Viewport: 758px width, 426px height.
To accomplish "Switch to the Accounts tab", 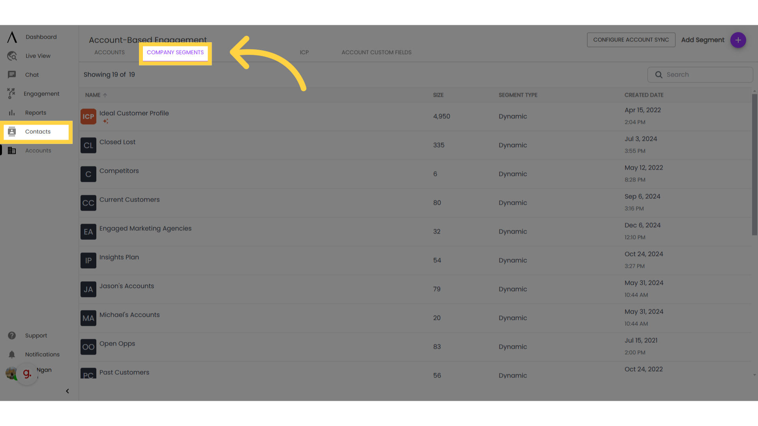I will 109,52.
